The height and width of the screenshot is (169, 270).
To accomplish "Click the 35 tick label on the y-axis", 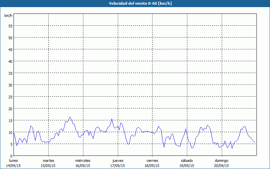I will (x=10, y=73).
